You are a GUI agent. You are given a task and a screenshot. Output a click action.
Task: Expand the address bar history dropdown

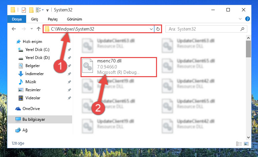click(x=151, y=29)
